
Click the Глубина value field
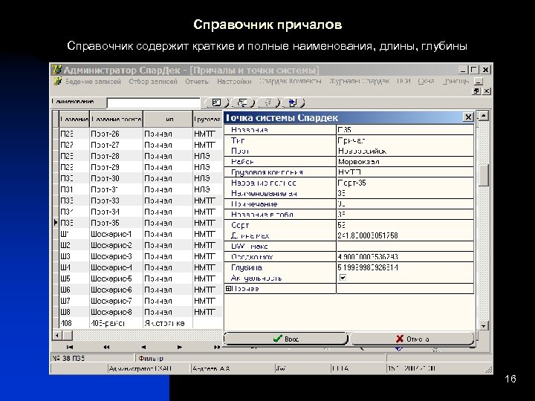[x=405, y=267]
